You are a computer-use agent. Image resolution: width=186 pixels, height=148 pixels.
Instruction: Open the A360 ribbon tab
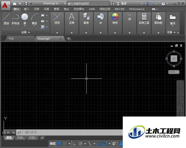coord(92,9)
